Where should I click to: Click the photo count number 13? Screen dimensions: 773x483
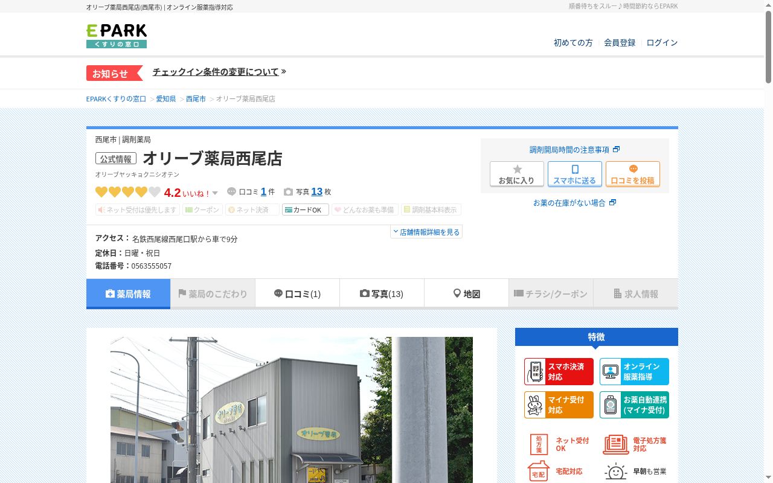click(x=317, y=192)
